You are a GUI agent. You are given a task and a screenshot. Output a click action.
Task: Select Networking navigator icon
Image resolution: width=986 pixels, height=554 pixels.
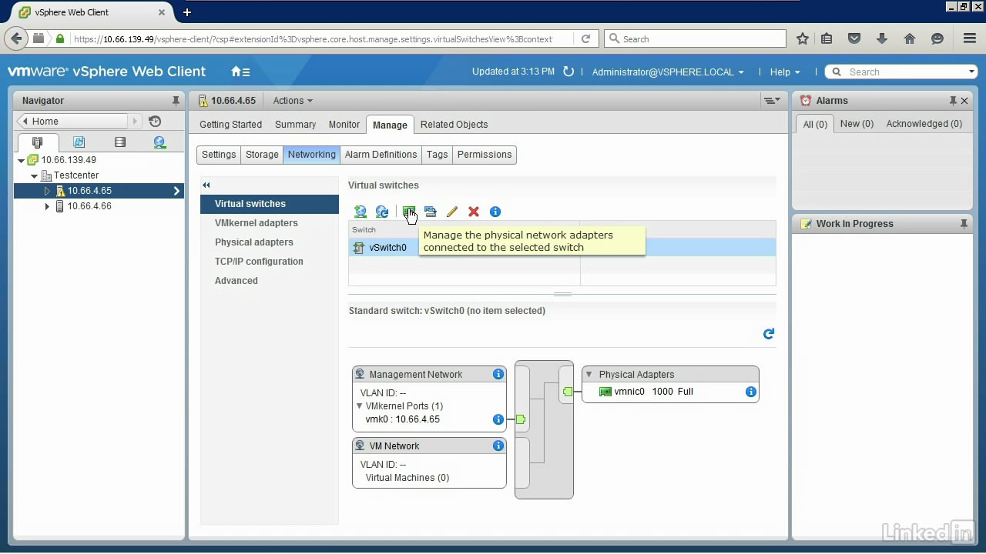[x=159, y=142]
